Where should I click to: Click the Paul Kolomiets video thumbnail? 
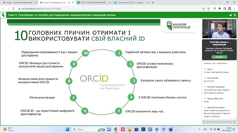(x=219, y=29)
